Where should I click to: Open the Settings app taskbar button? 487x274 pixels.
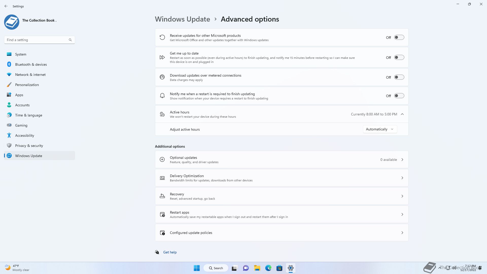[x=291, y=268]
